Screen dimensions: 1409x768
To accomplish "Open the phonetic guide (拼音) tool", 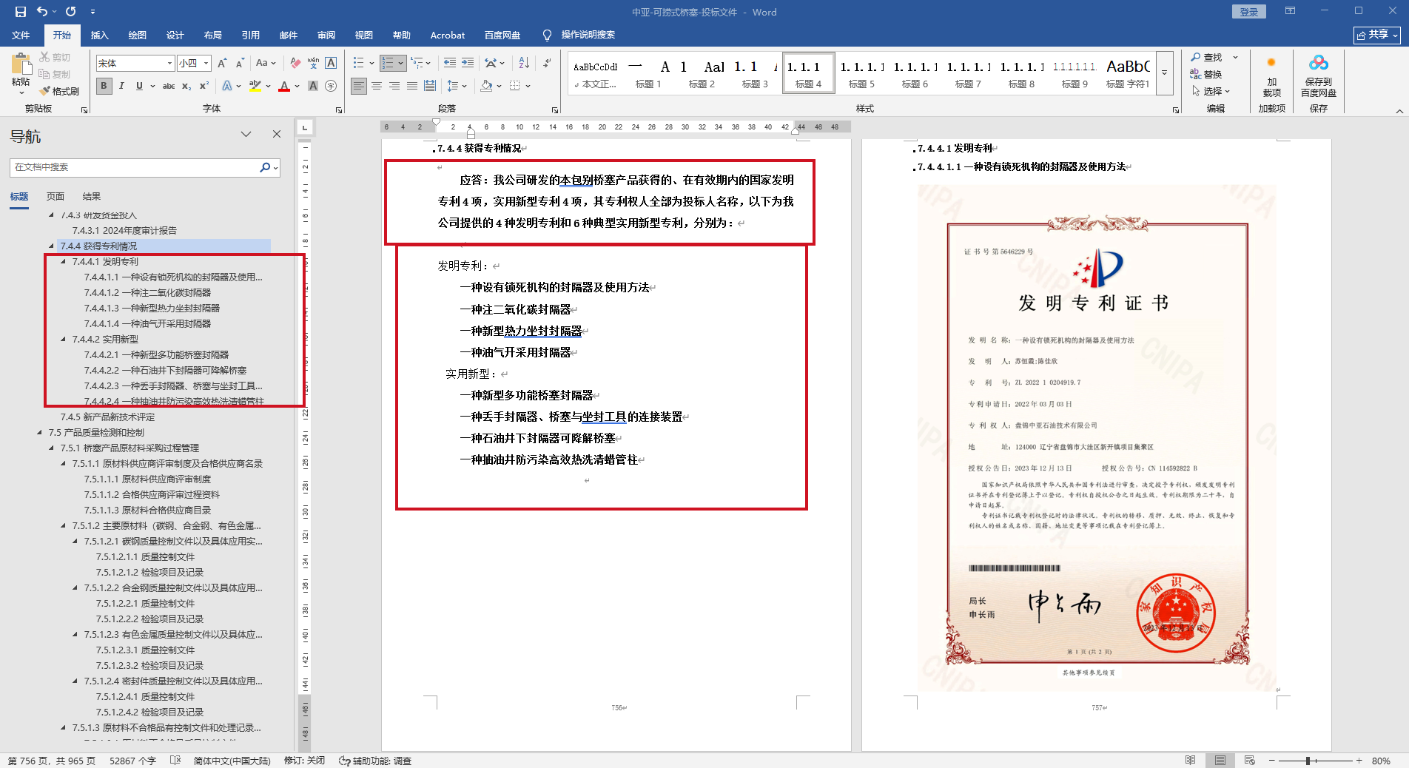I will (x=313, y=64).
